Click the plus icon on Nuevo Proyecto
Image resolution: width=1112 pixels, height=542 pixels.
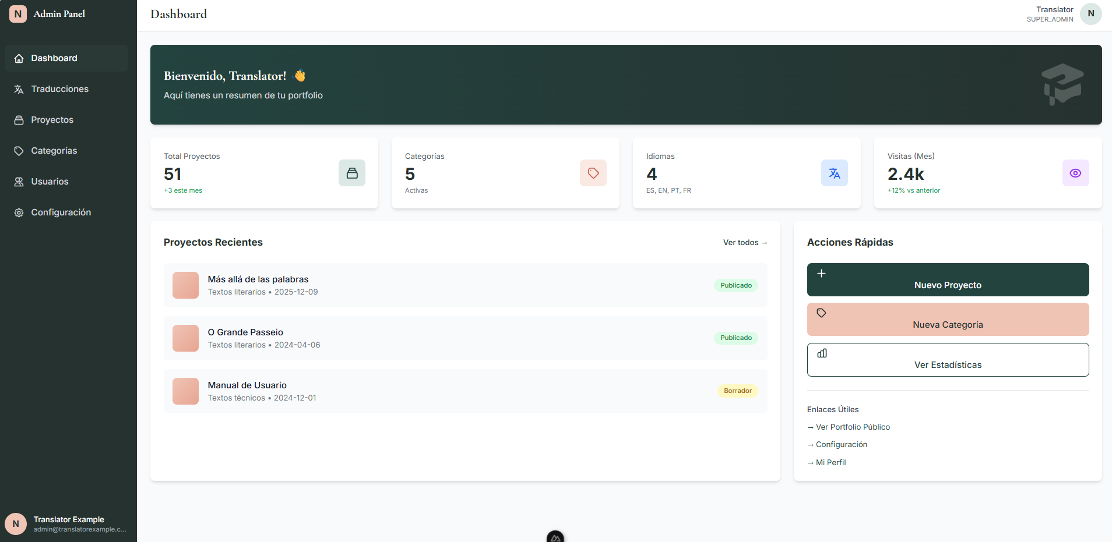(x=821, y=274)
